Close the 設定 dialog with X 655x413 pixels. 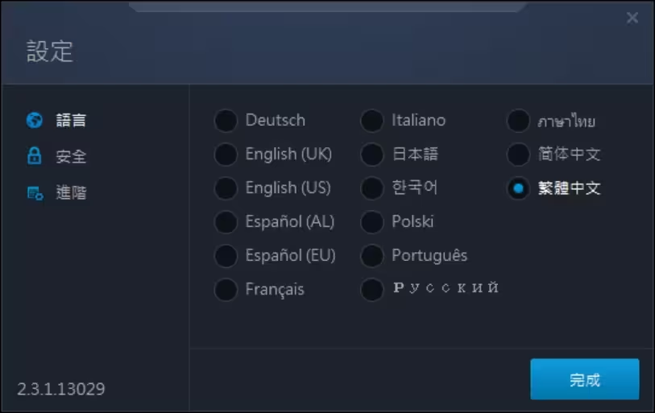632,18
